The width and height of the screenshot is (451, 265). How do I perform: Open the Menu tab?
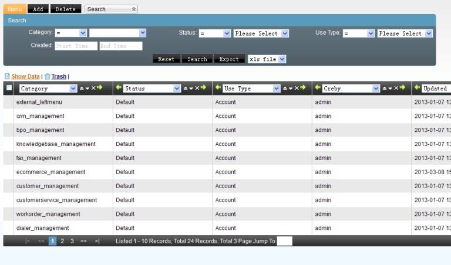(15, 9)
